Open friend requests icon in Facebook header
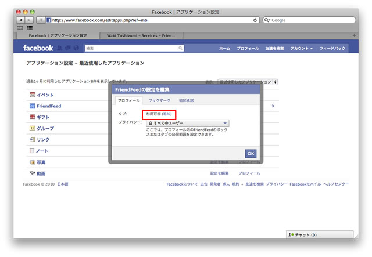 tap(59, 48)
